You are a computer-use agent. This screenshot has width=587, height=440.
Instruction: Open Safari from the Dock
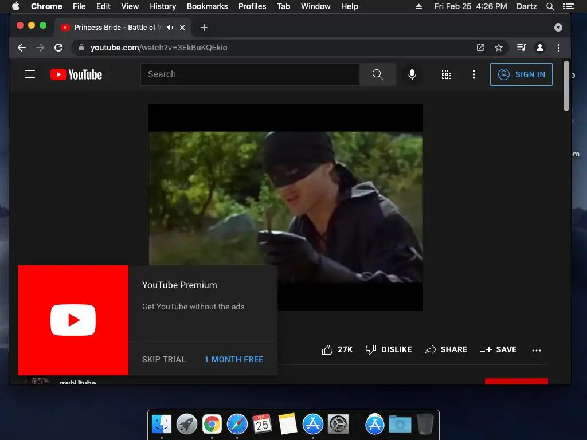(237, 425)
